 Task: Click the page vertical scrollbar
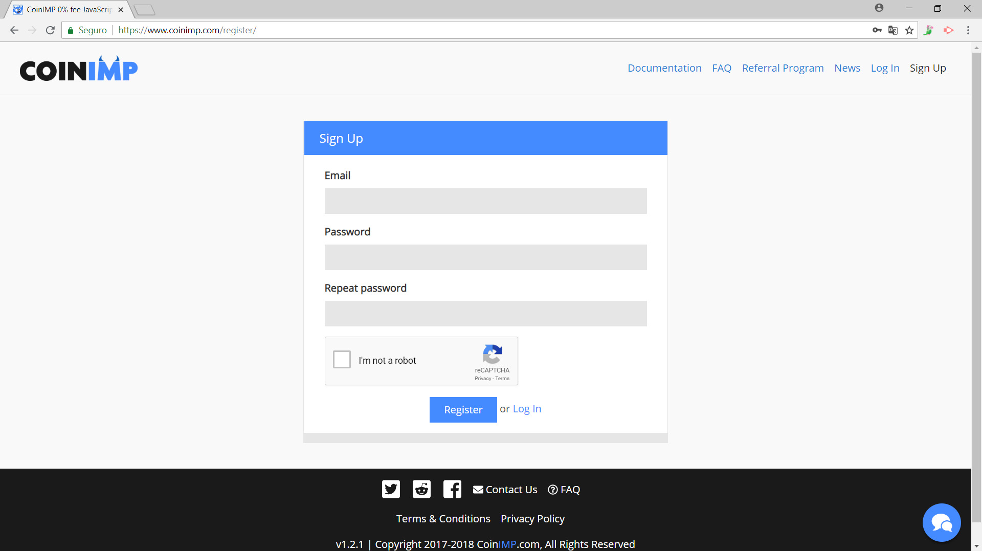(976, 286)
